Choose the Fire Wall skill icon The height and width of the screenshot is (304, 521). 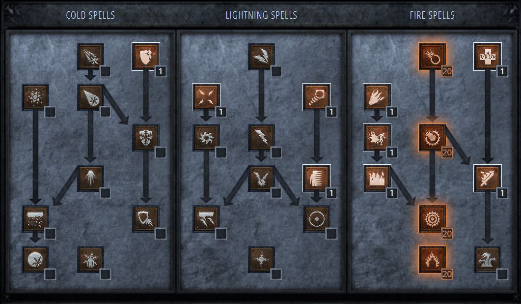[377, 178]
